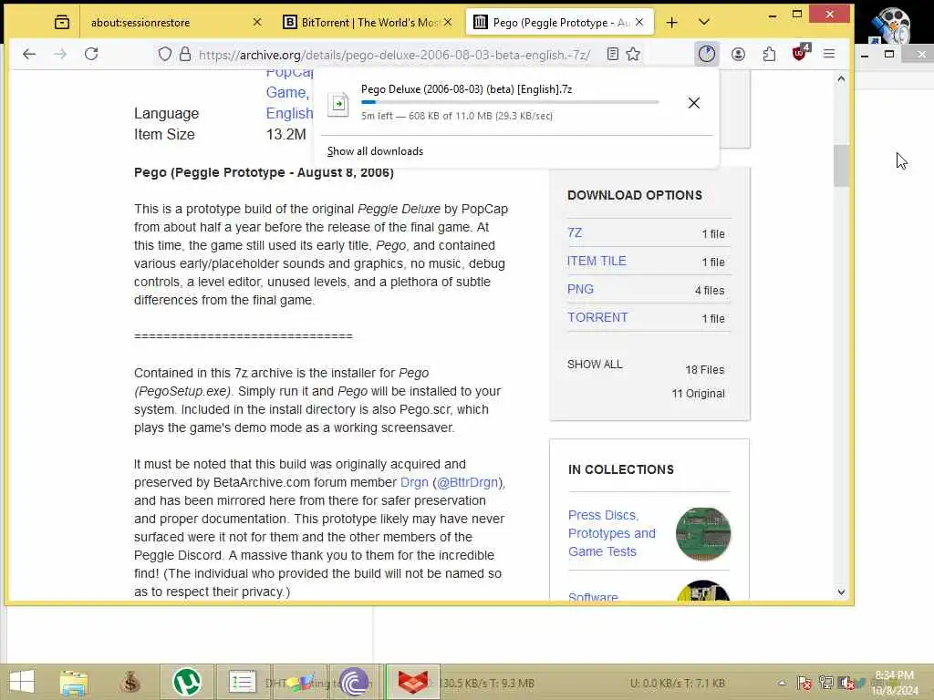The height and width of the screenshot is (700, 934).
Task: Open the extensions puzzle icon
Action: coord(769,54)
